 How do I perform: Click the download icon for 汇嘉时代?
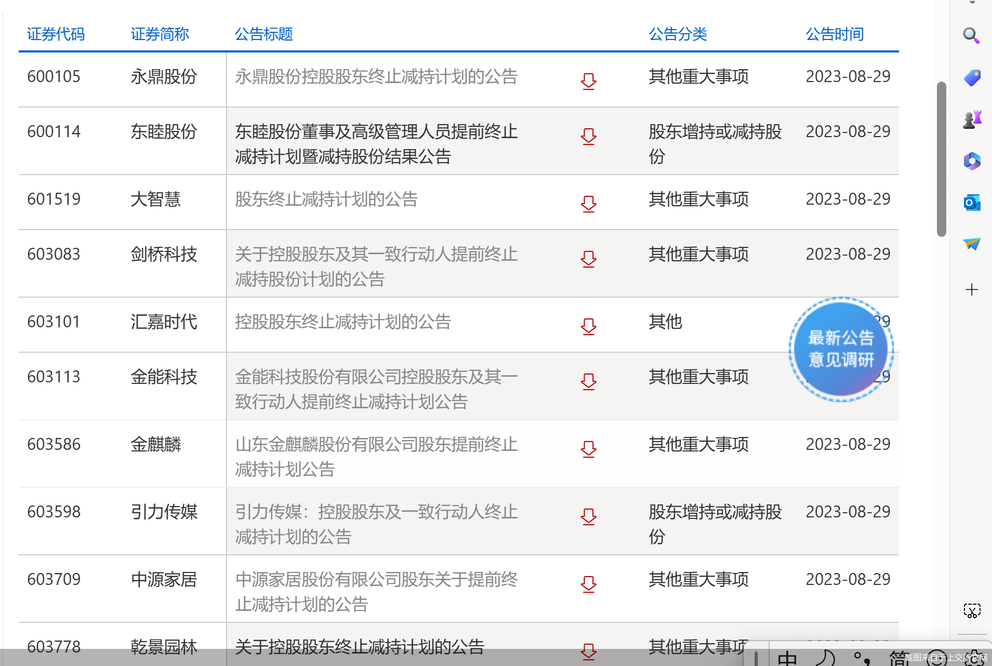[588, 326]
